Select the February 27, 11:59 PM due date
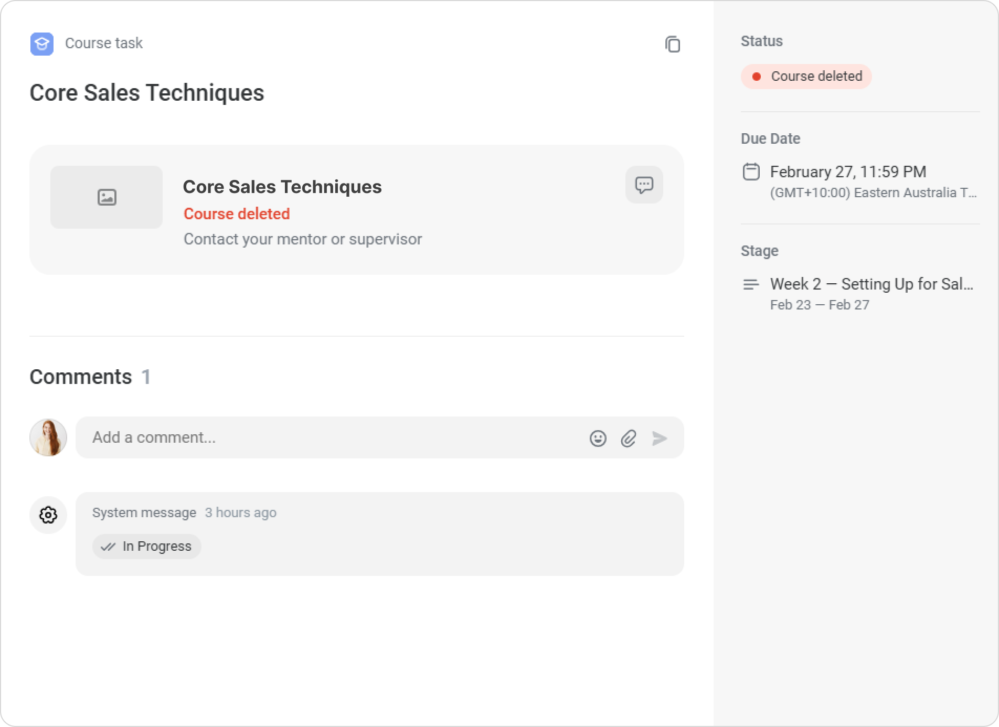The width and height of the screenshot is (999, 727). pos(848,172)
